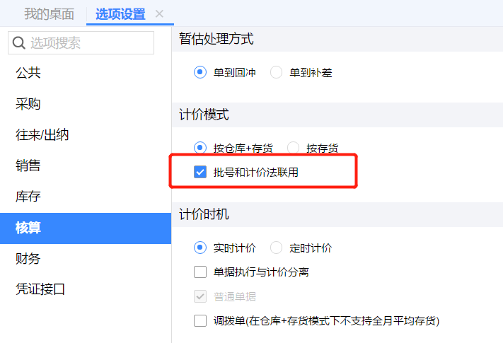Close the 选项设置 tab
Image resolution: width=503 pixels, height=343 pixels.
coord(159,14)
